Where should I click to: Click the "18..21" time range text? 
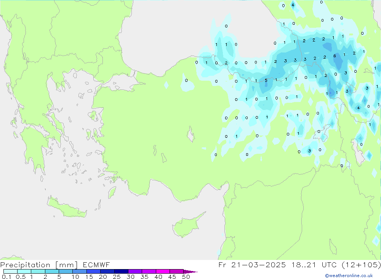point(304,265)
